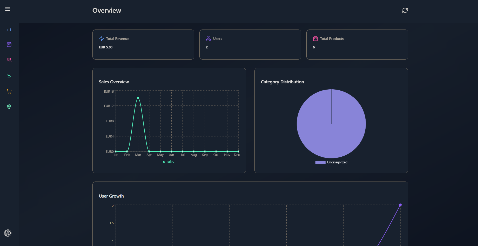Click the Total Revenue label
478x246 pixels.
pyautogui.click(x=118, y=39)
